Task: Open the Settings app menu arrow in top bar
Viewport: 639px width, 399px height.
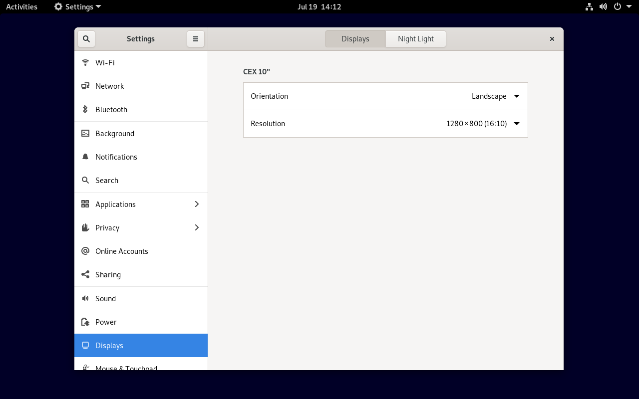Action: [98, 6]
